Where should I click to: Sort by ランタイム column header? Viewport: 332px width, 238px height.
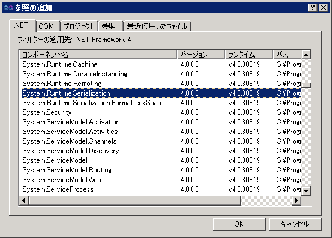[249, 55]
